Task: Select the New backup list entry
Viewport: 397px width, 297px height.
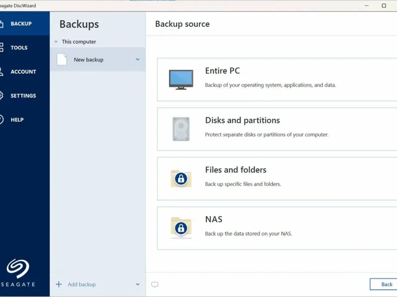Action: click(x=88, y=59)
